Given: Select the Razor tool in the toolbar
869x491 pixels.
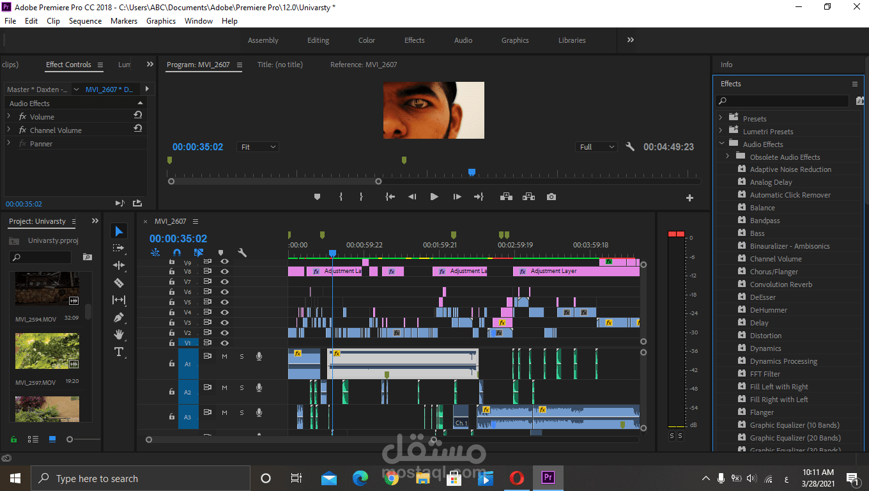Looking at the screenshot, I should 119,283.
